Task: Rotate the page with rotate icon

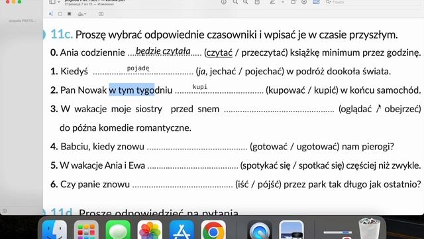Action: coord(293,2)
